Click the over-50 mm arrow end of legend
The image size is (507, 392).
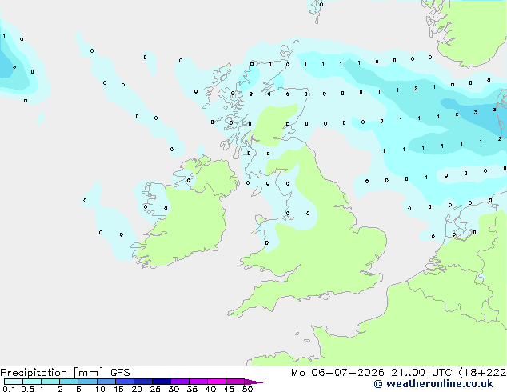253,382
